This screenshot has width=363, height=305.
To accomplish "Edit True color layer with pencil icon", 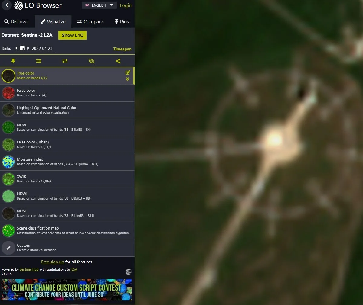I will click(x=128, y=72).
